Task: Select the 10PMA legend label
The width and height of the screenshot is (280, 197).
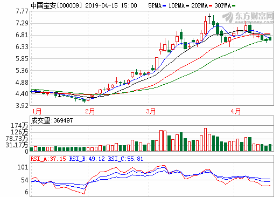Action: coord(177,5)
